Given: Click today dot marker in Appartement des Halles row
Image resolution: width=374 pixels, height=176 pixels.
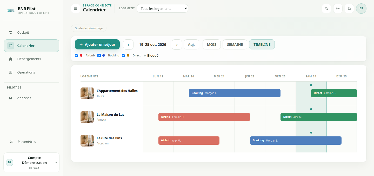Looking at the screenshot, I should coord(311,85).
